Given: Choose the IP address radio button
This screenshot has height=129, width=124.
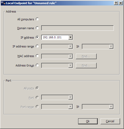Looking at the screenshot, I should pos(37,37).
